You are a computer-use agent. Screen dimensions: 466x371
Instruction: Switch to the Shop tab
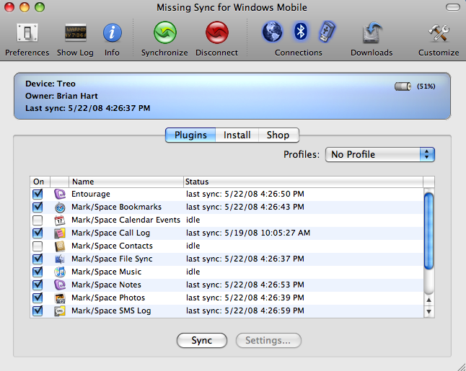point(278,135)
